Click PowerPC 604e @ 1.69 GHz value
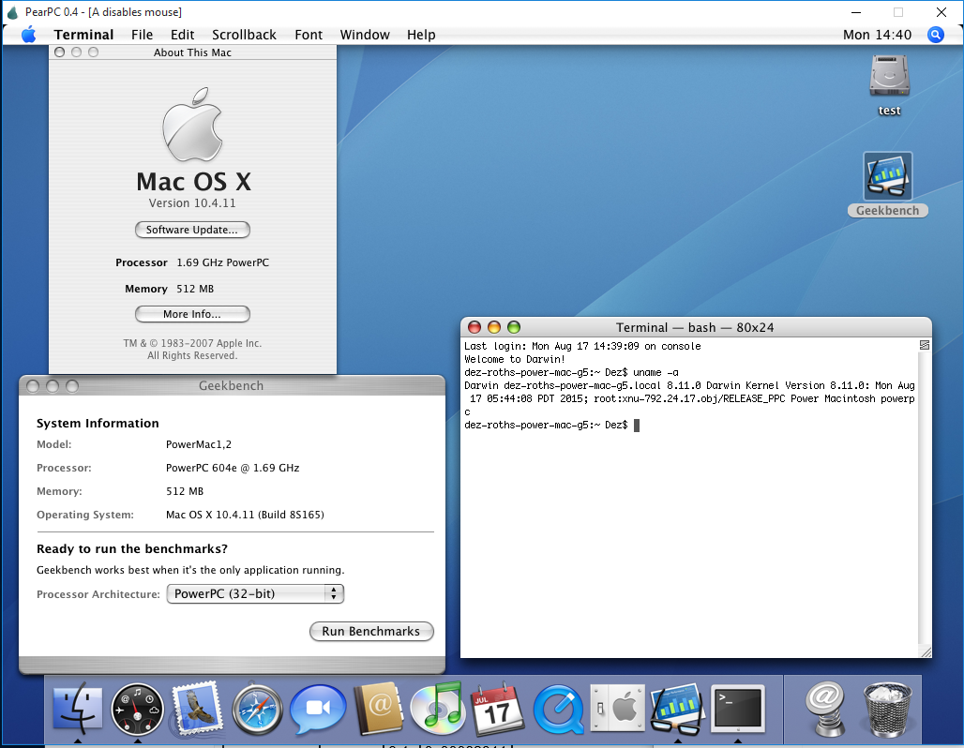964x748 pixels. click(233, 468)
